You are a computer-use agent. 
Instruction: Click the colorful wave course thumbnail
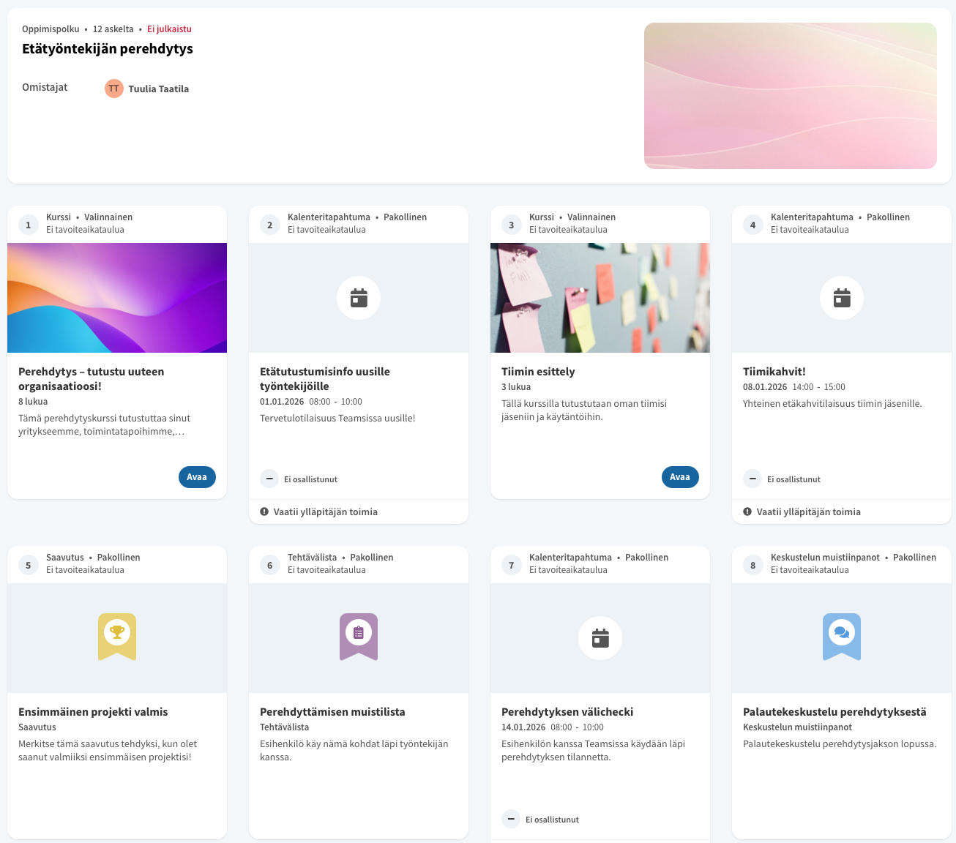117,298
